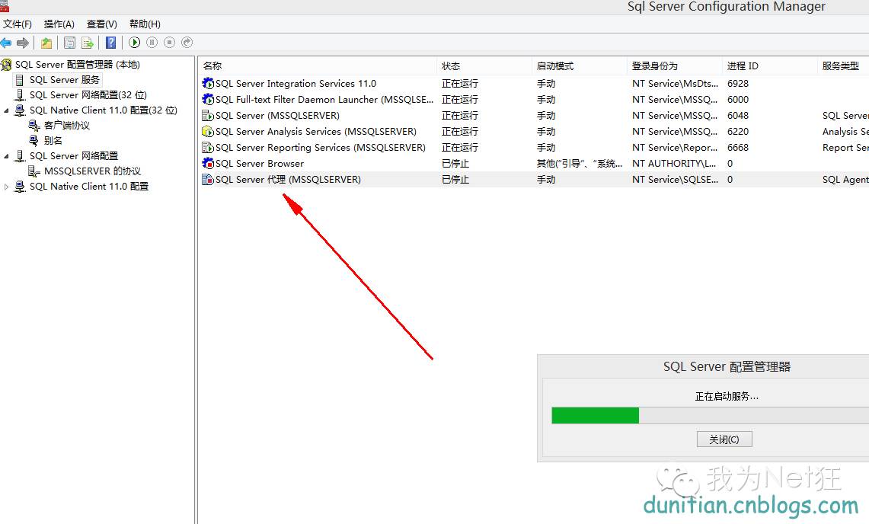Click 其他("引导"、"系统... start mode cell
The image size is (869, 524).
click(x=579, y=164)
